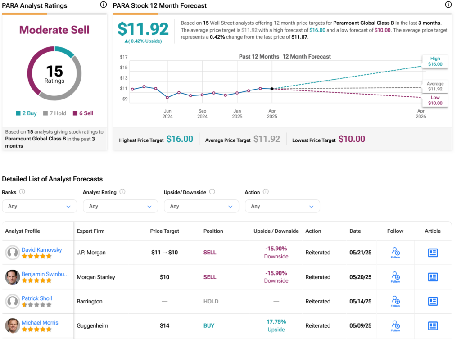Click the SELL position for J.P. Morgan
The image size is (461, 339).
click(210, 253)
